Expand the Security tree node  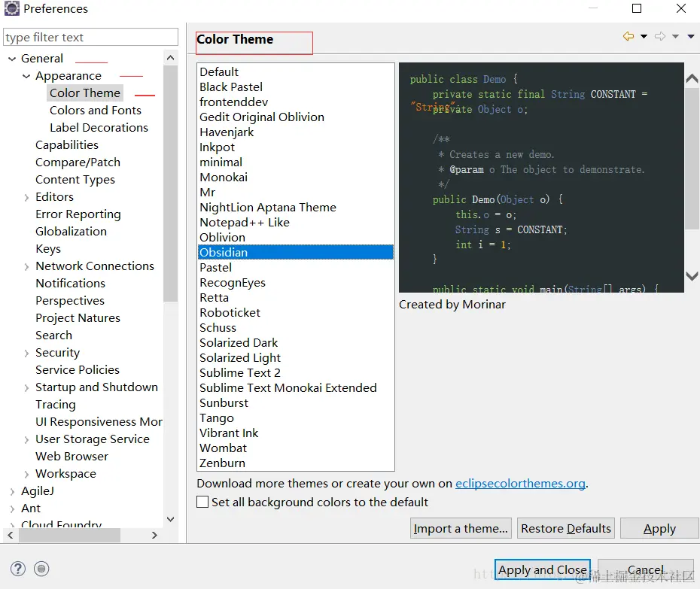point(26,353)
